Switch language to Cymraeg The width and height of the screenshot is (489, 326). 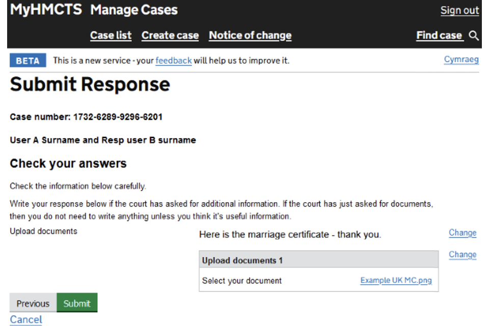click(x=461, y=60)
